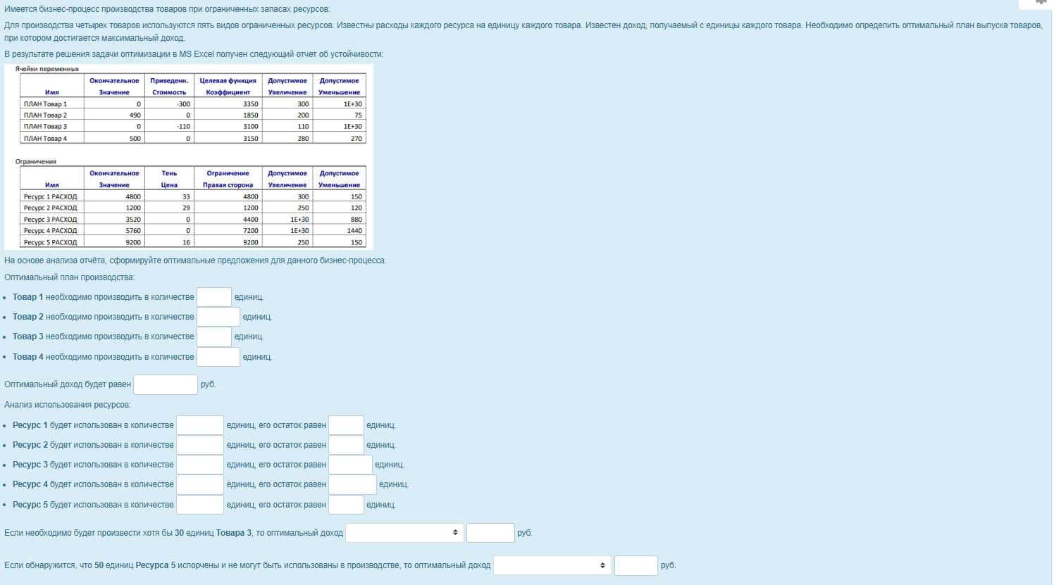Click the 'ПЛАН Товар 1' table row name
The image size is (1054, 585).
click(45, 103)
